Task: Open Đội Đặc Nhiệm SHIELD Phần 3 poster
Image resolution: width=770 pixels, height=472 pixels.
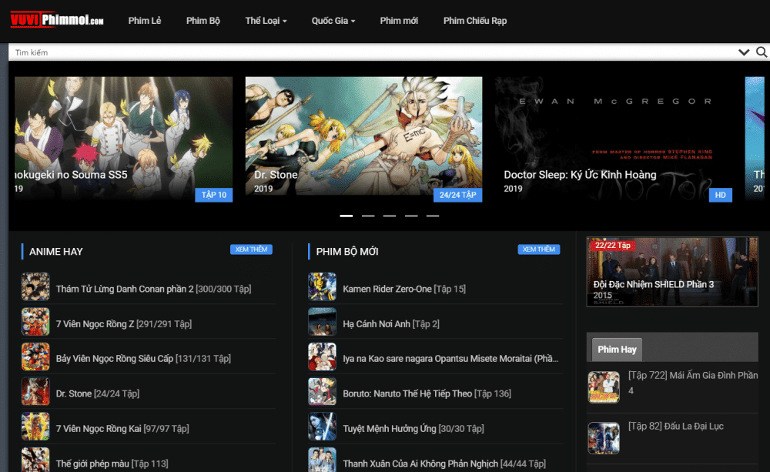Action: click(671, 271)
